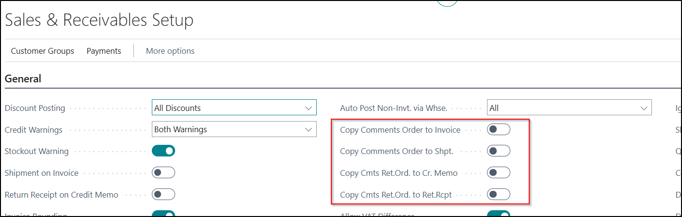Open the Credit Warnings dropdown
The image size is (682, 217).
click(234, 130)
